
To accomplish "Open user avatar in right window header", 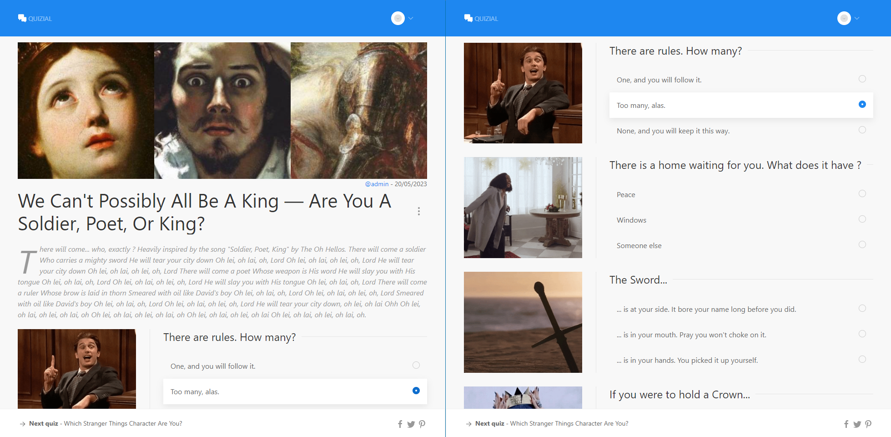I will 844,18.
